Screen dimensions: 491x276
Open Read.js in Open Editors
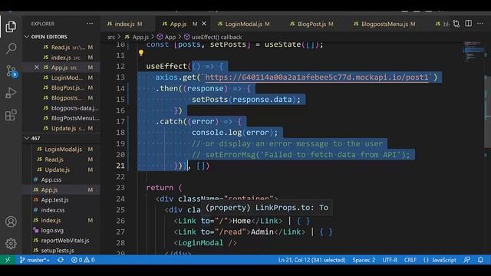click(x=61, y=48)
